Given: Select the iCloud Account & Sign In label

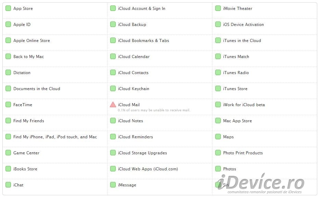Looking at the screenshot, I should [x=142, y=9].
